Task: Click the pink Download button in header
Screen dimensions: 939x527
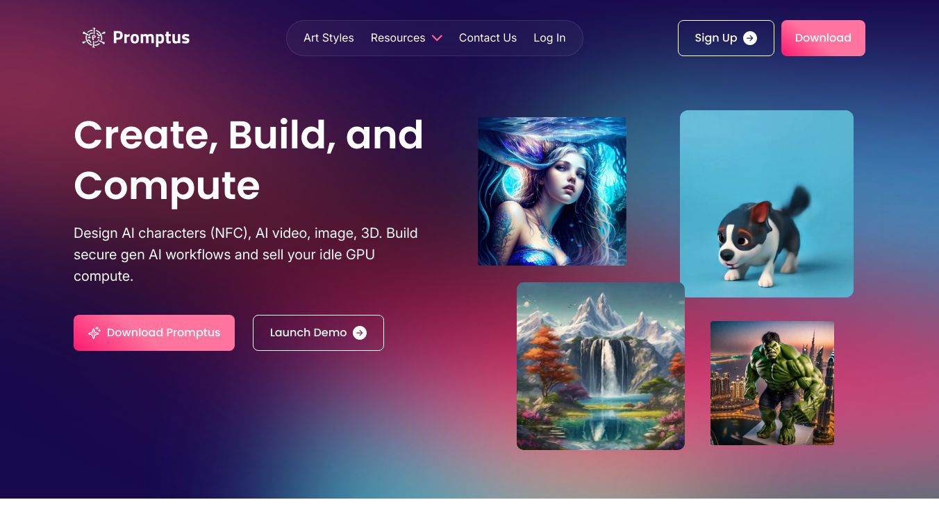Action: [823, 38]
